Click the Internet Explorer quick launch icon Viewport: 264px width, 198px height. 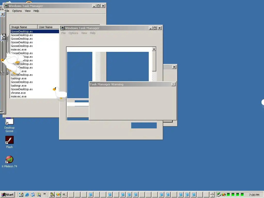click(27, 195)
